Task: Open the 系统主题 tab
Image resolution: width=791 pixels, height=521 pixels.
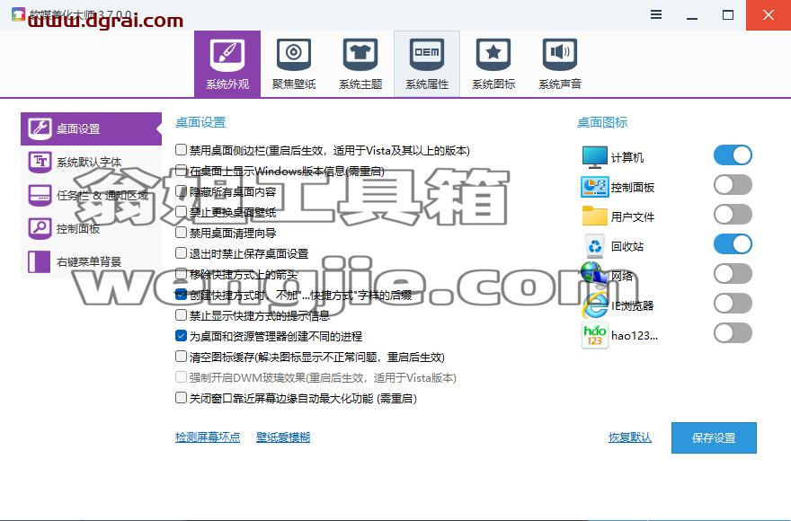Action: (360, 64)
